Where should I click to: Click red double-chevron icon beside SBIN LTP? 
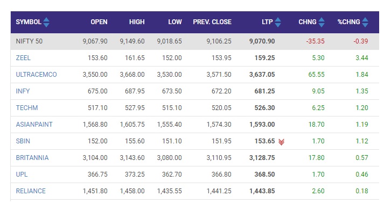point(281,142)
